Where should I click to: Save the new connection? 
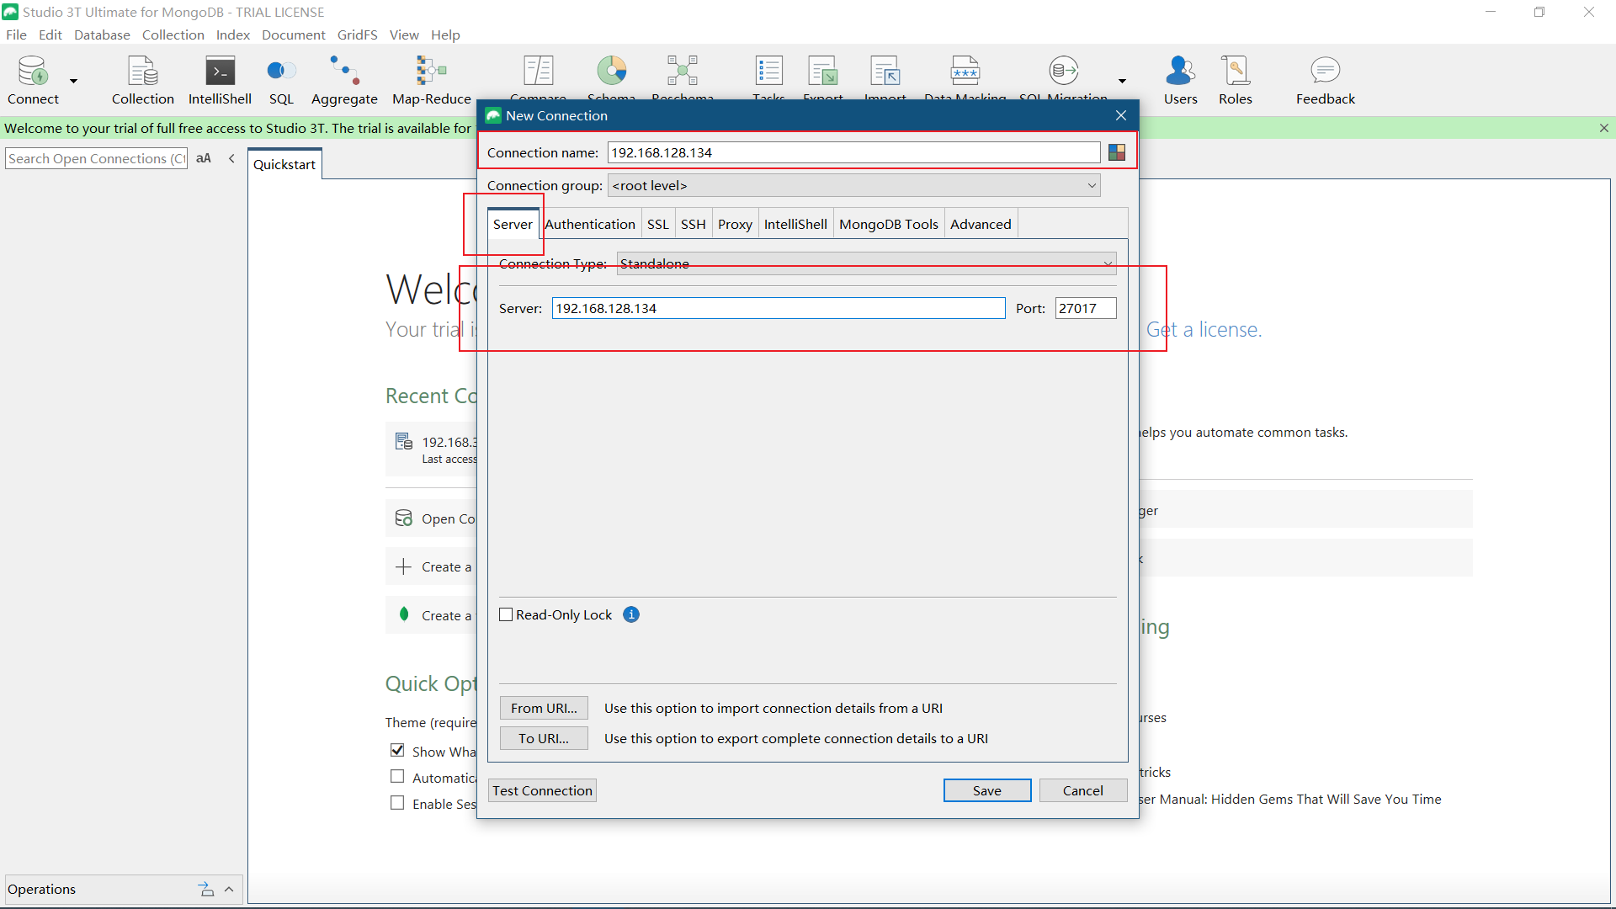(x=987, y=790)
